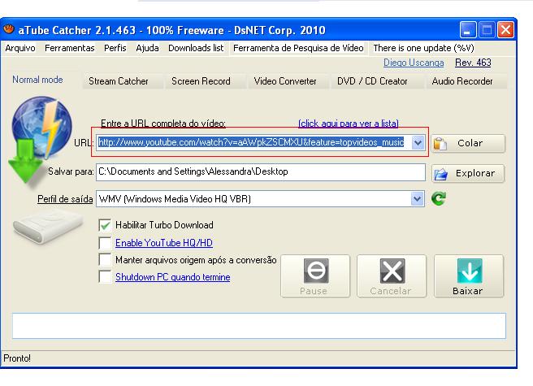Click the title bar application icon
The height and width of the screenshot is (386, 533).
pyautogui.click(x=9, y=30)
